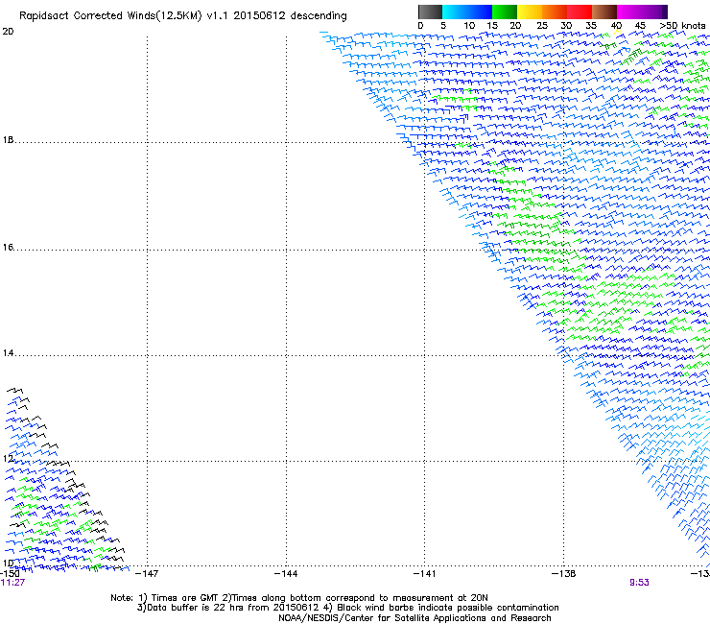Click the gray 0-5 knots color bar segment

pyautogui.click(x=430, y=12)
